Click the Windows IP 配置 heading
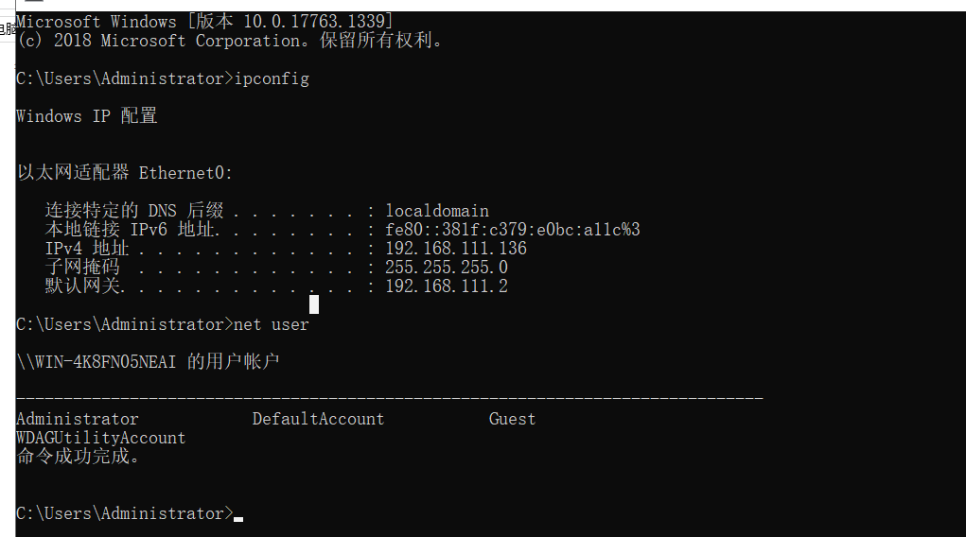The image size is (966, 537). (x=87, y=116)
